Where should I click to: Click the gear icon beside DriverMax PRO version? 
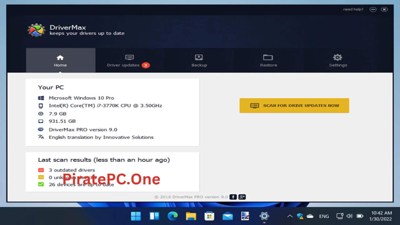pyautogui.click(x=41, y=129)
